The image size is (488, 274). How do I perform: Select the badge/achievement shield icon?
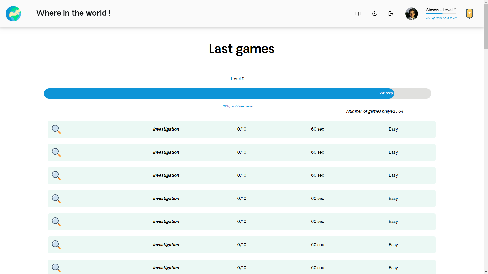pos(469,13)
